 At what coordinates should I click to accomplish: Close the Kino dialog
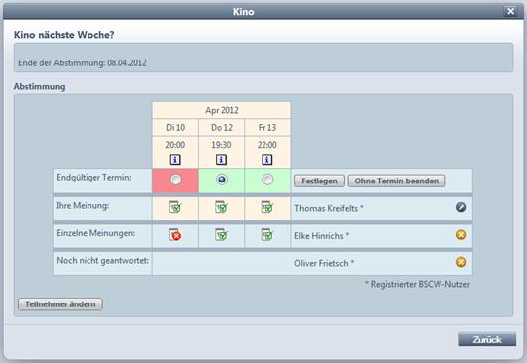pos(510,11)
